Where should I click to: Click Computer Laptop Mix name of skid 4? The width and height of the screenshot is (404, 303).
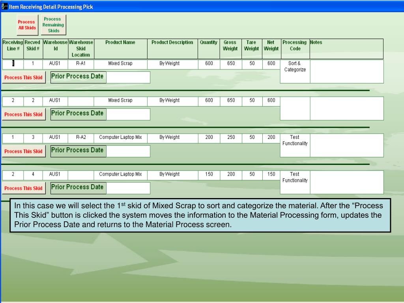(121, 175)
